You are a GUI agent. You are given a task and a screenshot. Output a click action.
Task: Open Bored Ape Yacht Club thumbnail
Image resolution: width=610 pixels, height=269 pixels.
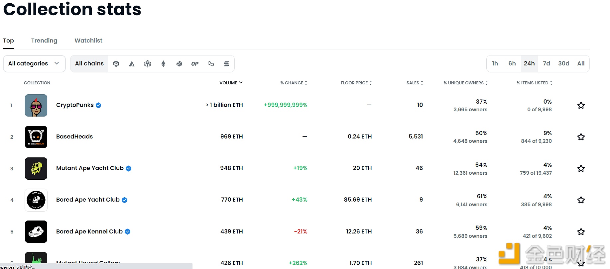36,200
